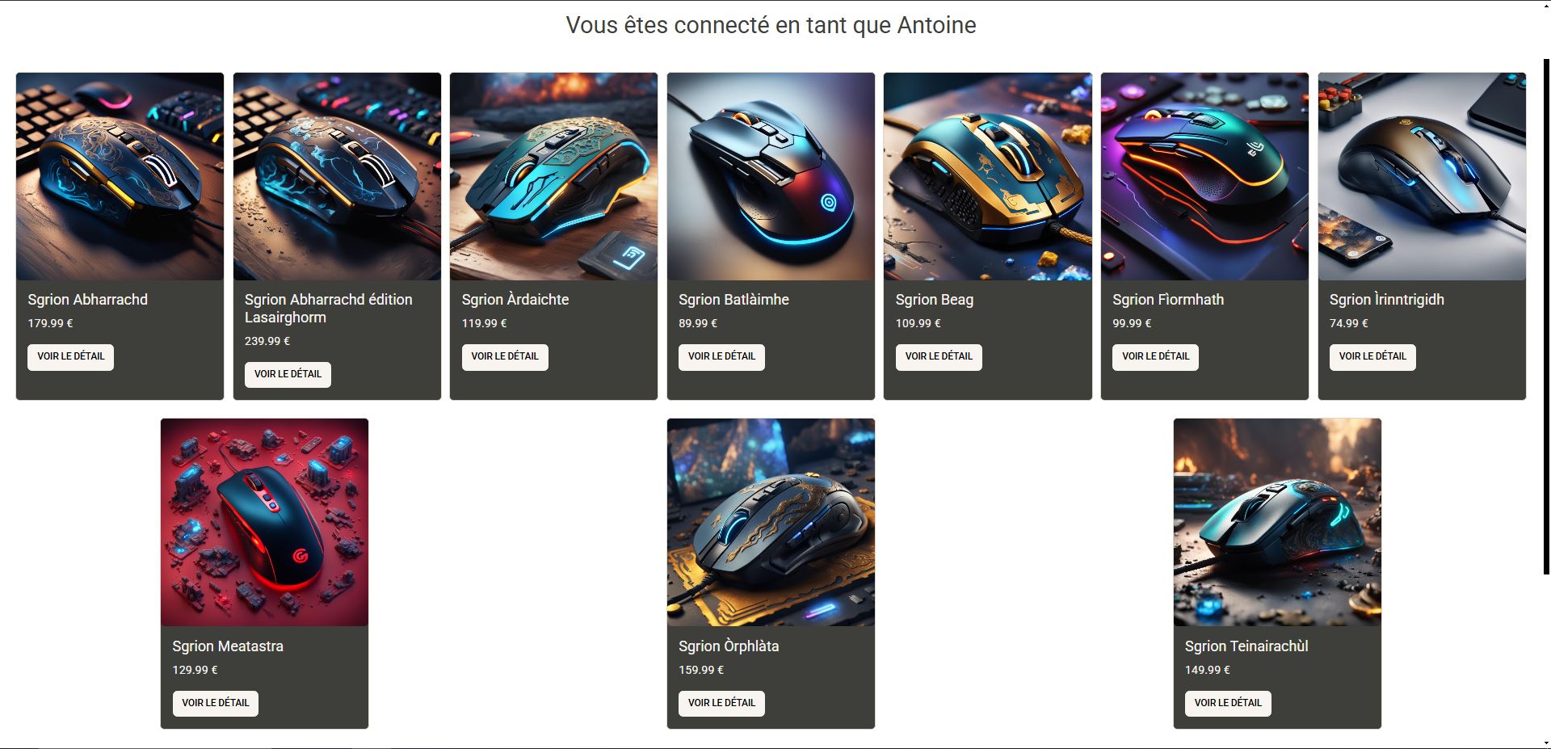Click the Sgrion Àrdaichte product name
The image size is (1551, 749).
coord(515,299)
